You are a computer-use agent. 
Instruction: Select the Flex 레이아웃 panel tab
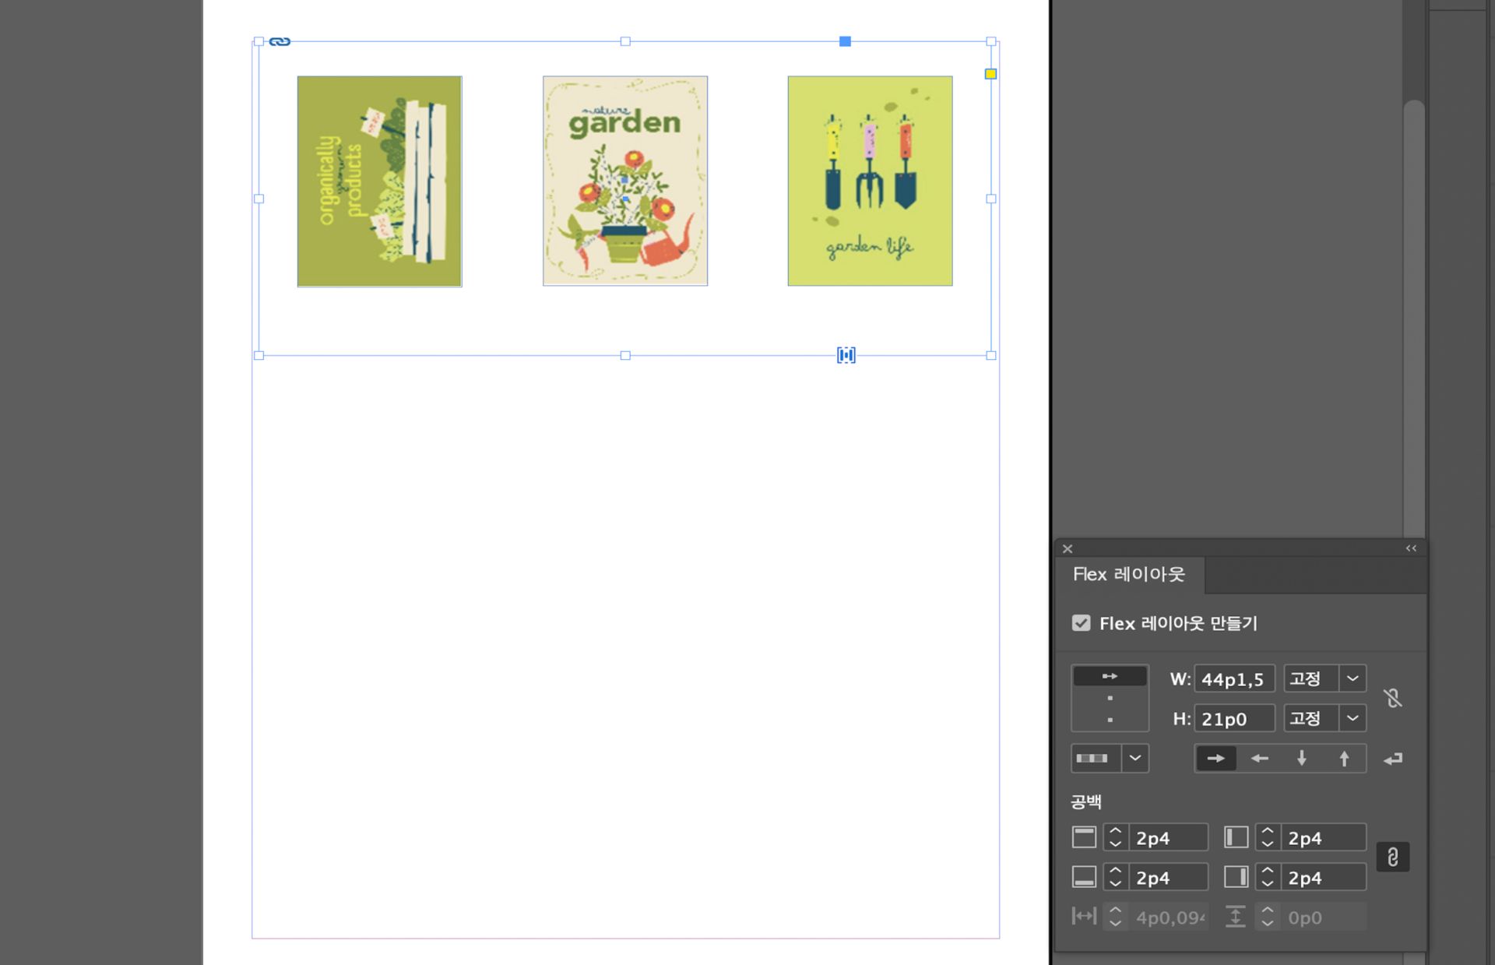[1128, 575]
